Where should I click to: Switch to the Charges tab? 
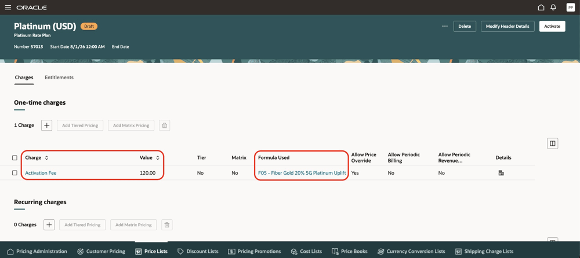pyautogui.click(x=24, y=78)
